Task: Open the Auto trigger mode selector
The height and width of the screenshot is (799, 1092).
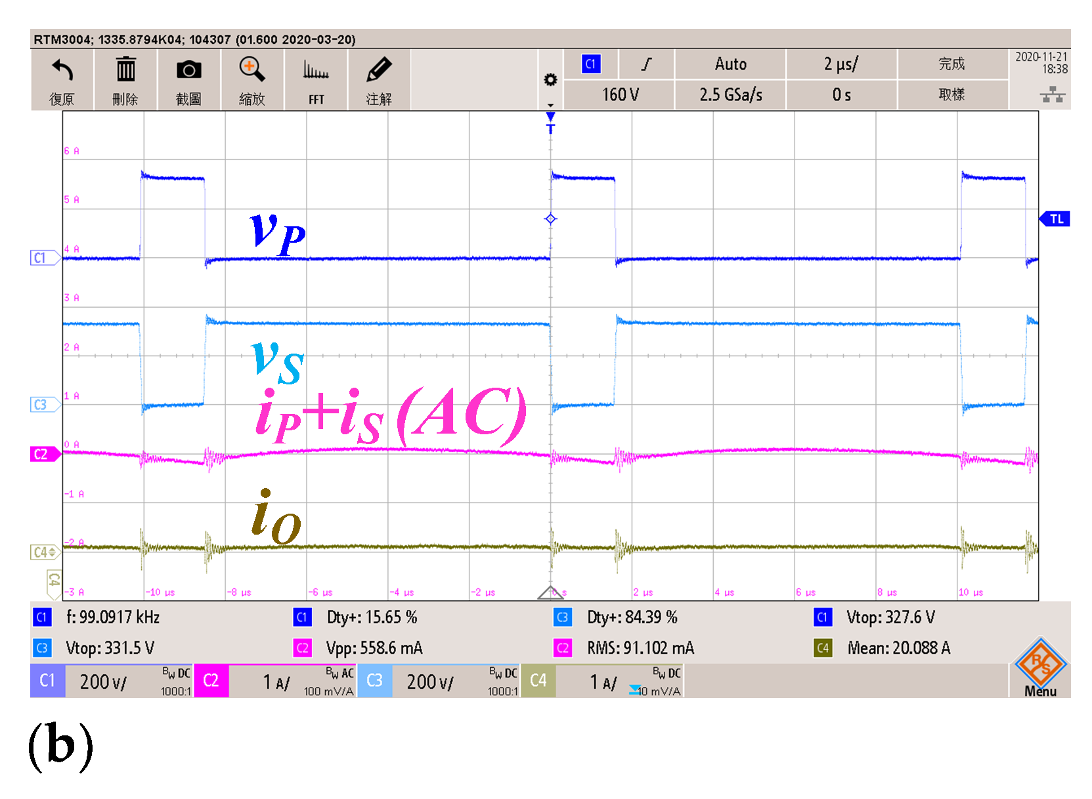Action: click(730, 64)
